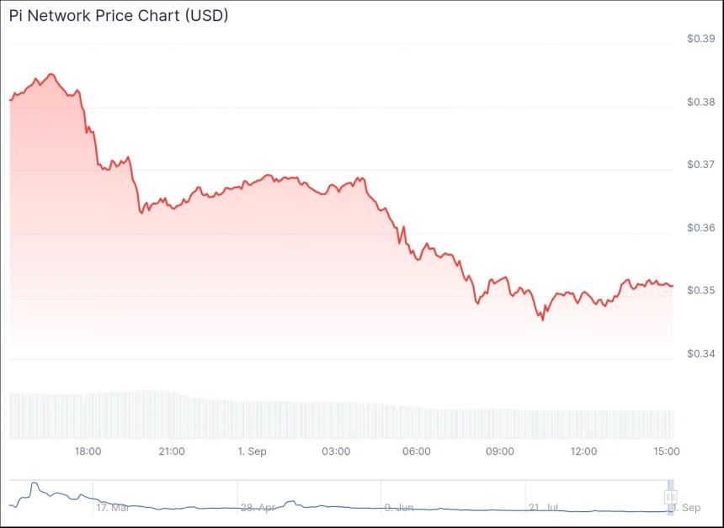
Task: Click the 21. Jul point in navigator
Action: click(544, 508)
